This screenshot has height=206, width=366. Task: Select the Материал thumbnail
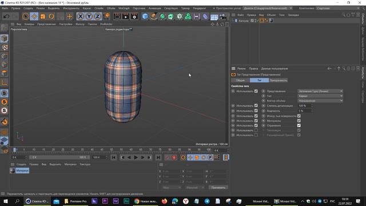pyautogui.click(x=13, y=171)
